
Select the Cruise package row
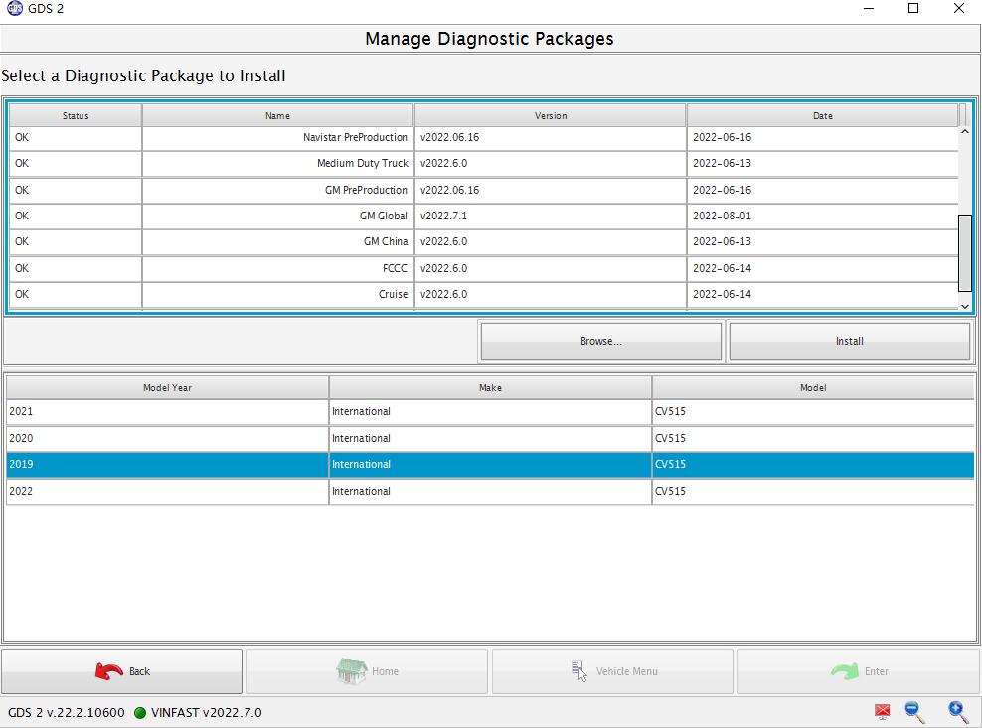[x=483, y=294]
